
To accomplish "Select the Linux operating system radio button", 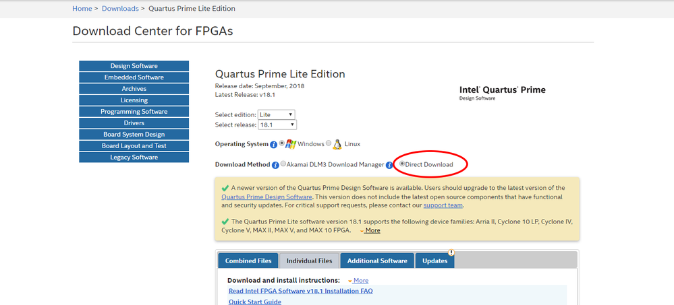I will (x=329, y=143).
